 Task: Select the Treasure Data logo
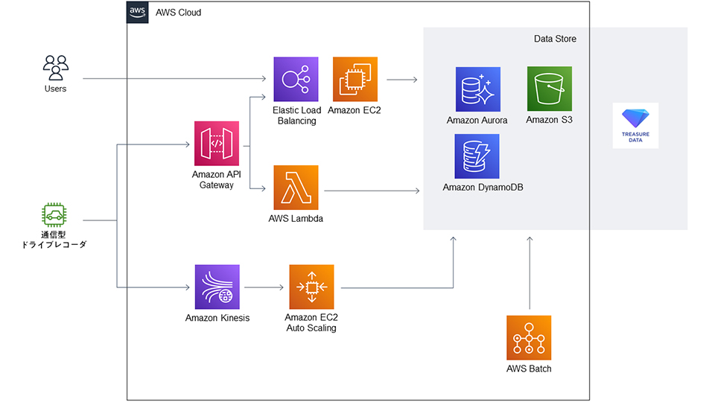635,125
